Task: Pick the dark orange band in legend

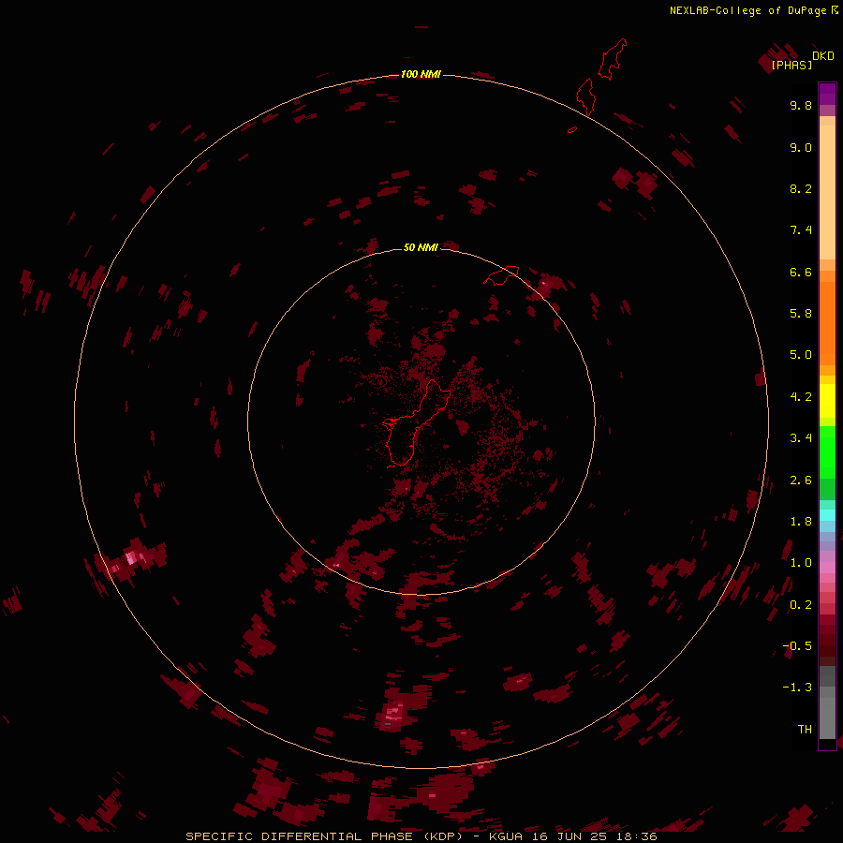Action: 827,323
